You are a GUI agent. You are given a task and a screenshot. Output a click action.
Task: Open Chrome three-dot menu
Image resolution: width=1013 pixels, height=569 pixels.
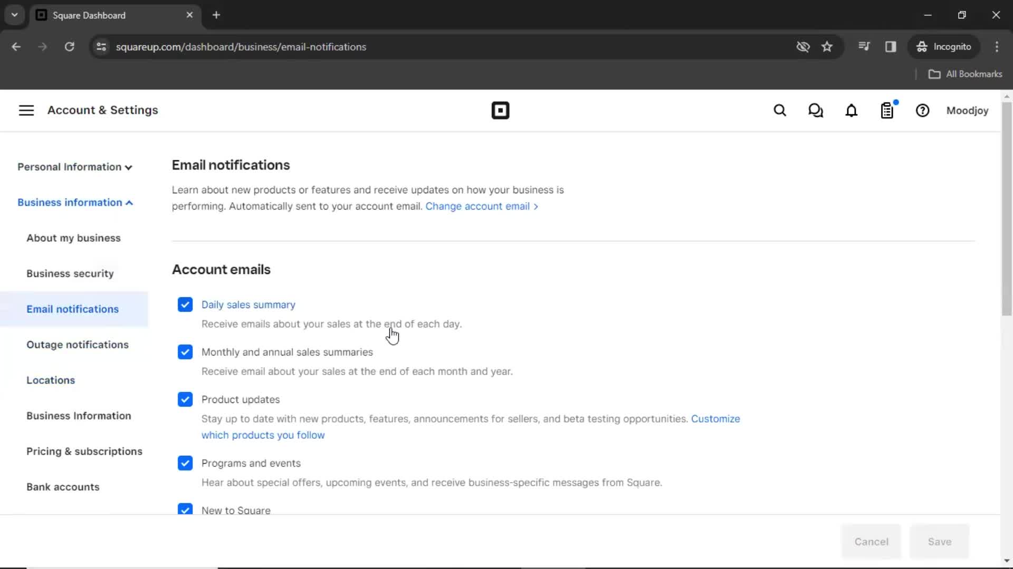[997, 47]
